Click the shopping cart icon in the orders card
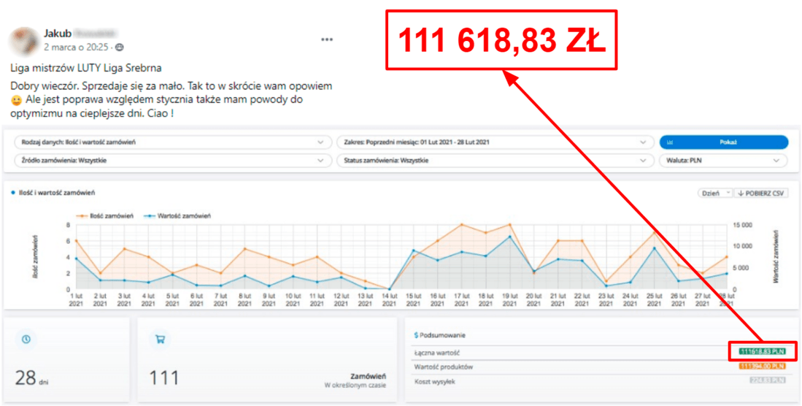802x406 pixels. pyautogui.click(x=159, y=339)
